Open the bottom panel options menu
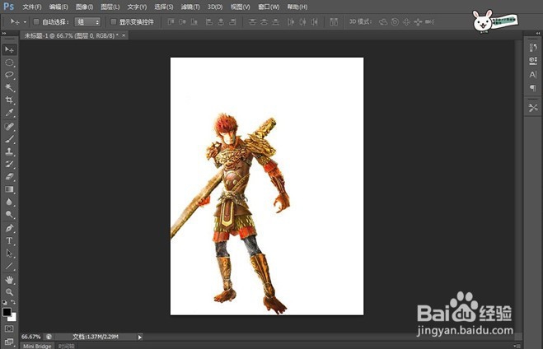543x349 pixels. tap(517, 346)
